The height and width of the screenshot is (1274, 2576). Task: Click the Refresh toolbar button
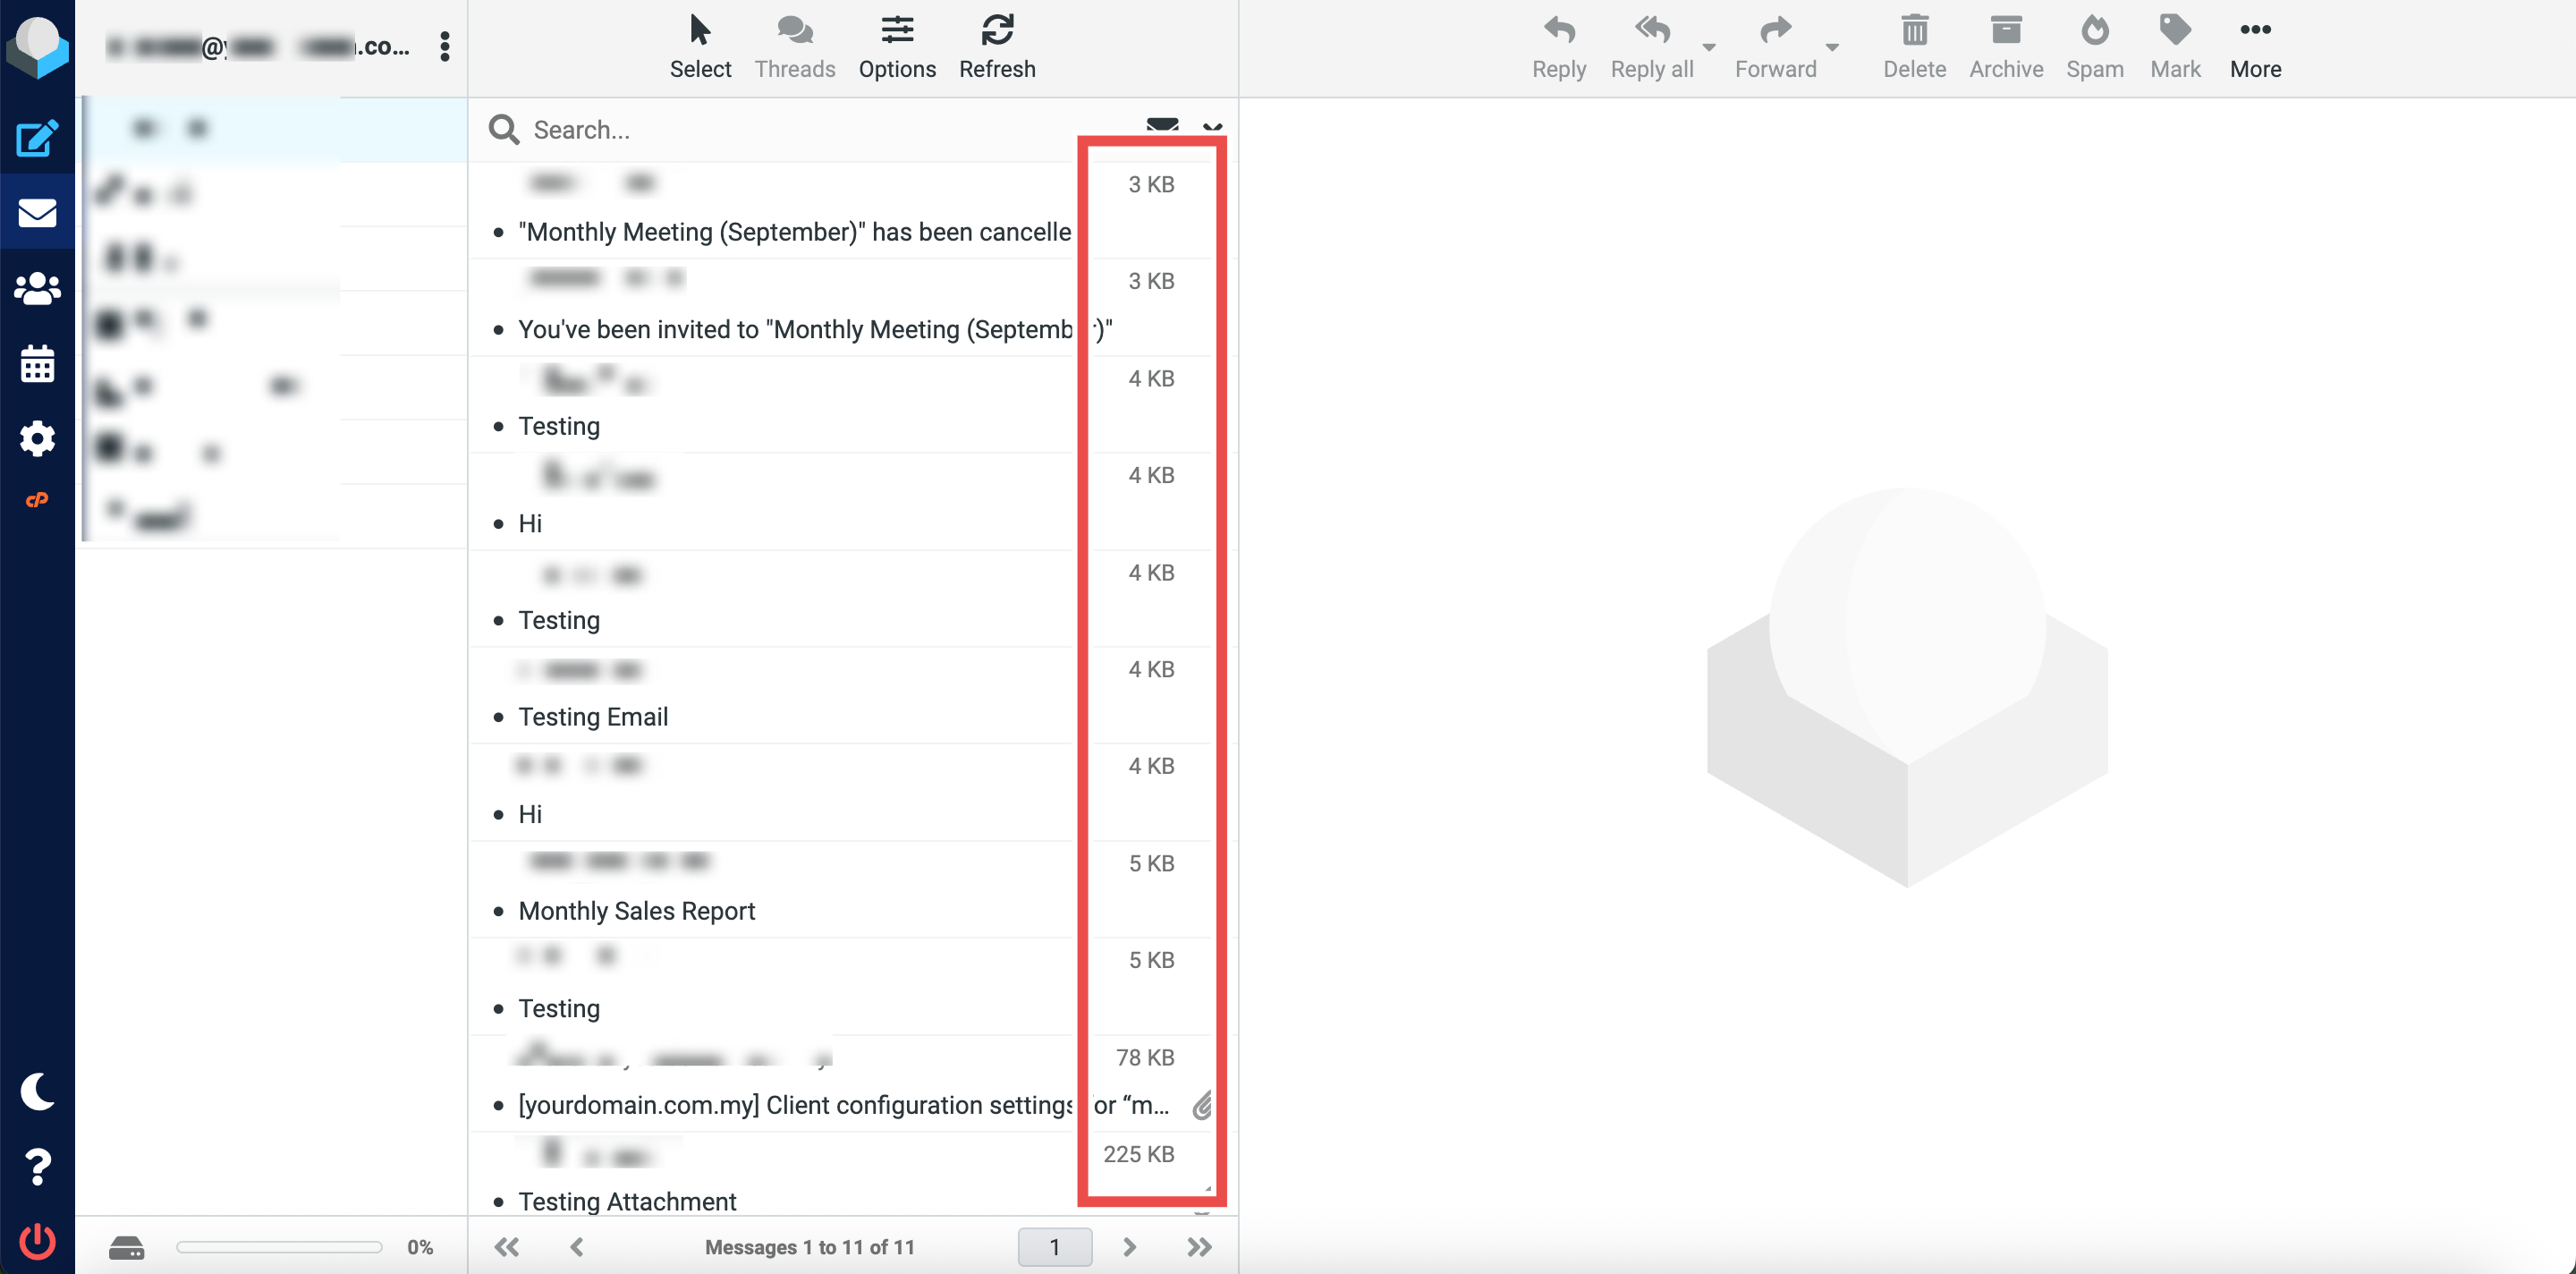click(x=996, y=46)
